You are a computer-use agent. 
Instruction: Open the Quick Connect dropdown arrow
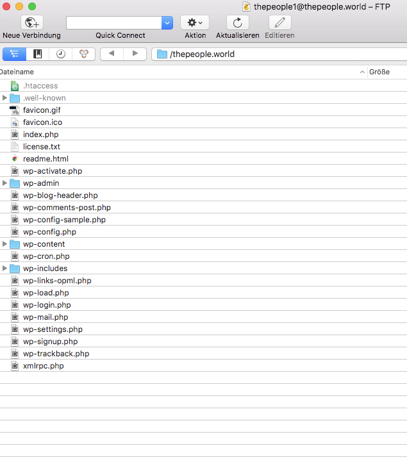coord(167,22)
